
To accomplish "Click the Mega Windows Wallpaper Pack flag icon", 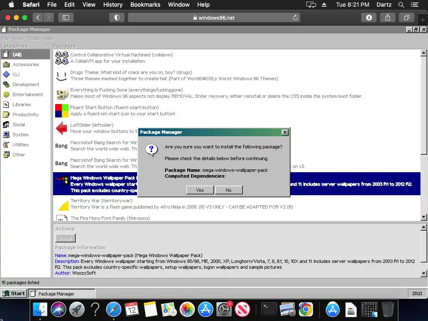I will [x=62, y=180].
